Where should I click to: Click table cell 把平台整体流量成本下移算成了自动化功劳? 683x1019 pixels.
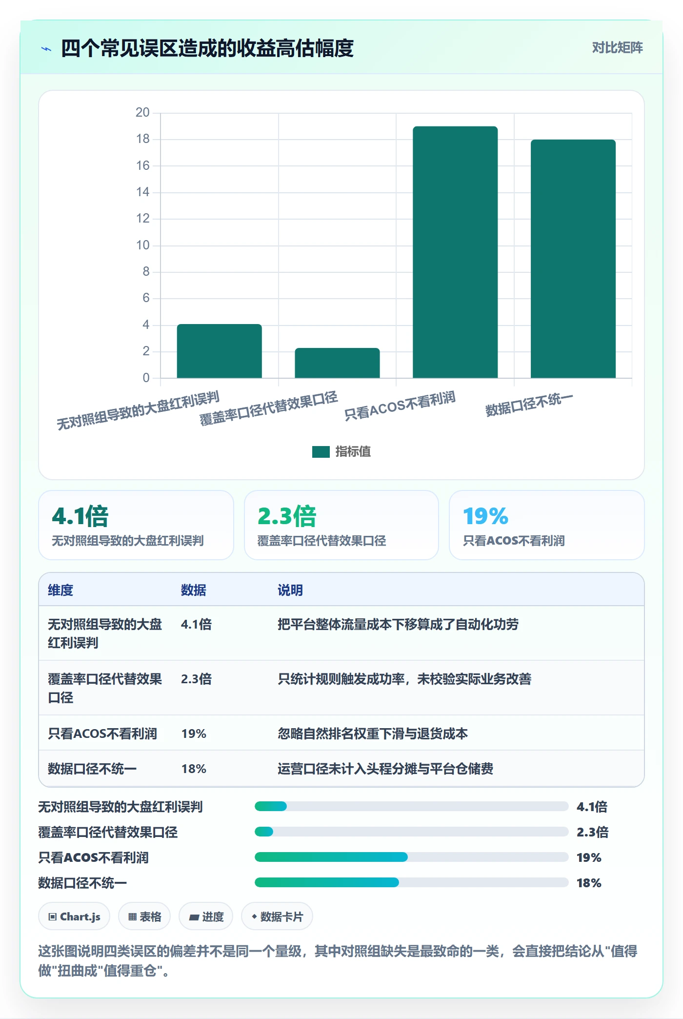pyautogui.click(x=398, y=624)
